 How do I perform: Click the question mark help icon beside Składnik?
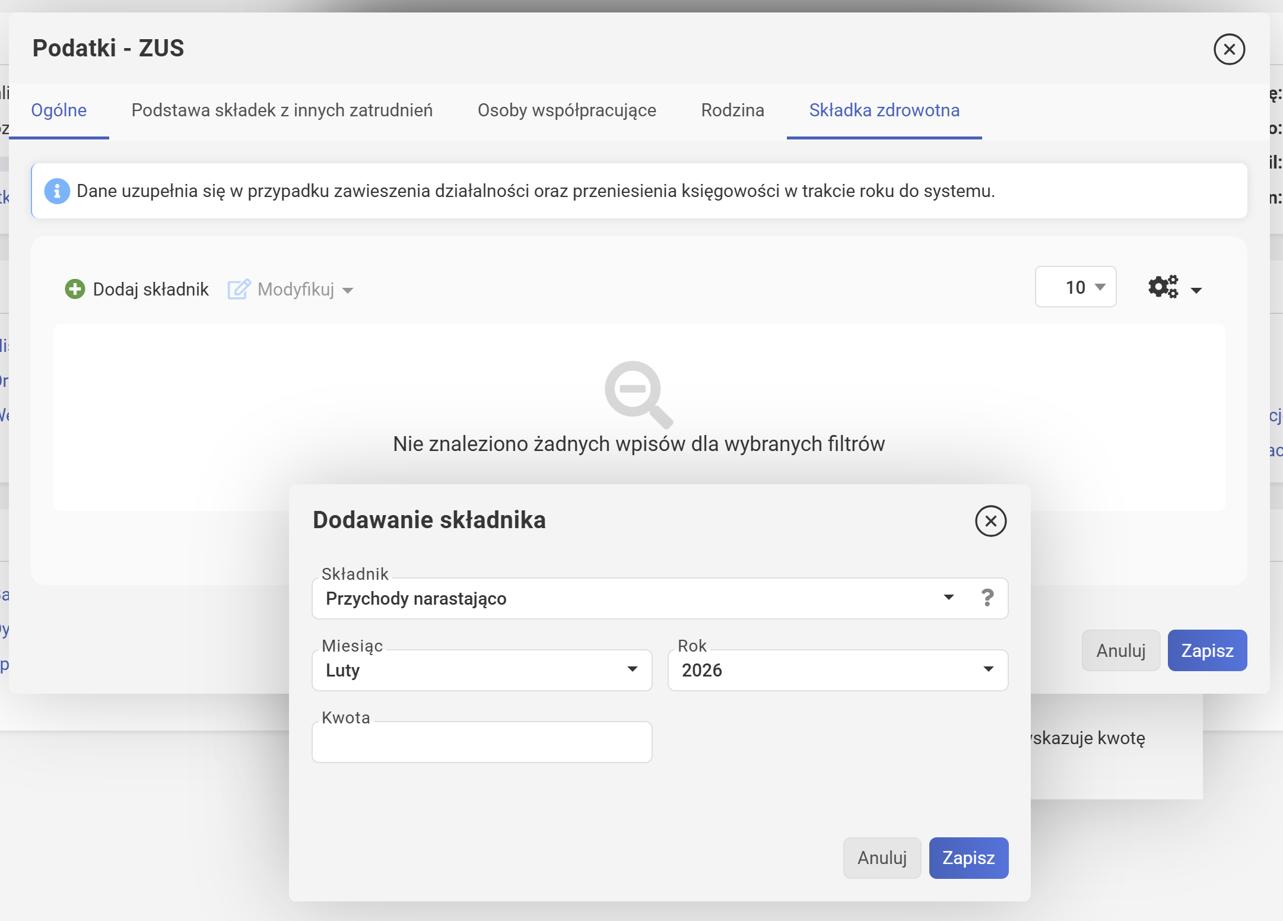pos(987,598)
